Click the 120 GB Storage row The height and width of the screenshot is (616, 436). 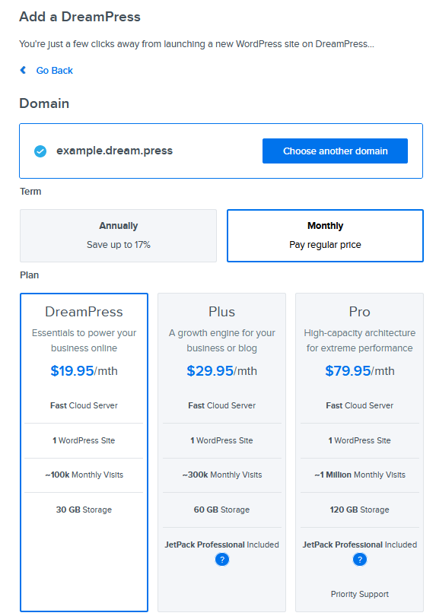click(x=360, y=510)
